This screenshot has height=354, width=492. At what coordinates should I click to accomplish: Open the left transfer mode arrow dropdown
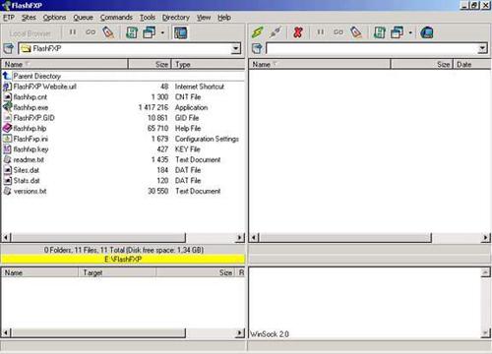point(162,32)
